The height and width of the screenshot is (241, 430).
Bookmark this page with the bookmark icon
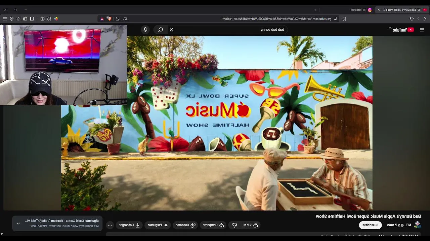pyautogui.click(x=344, y=19)
